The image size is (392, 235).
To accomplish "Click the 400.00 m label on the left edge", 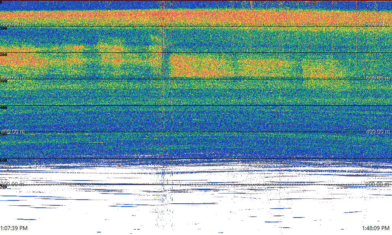I will tap(12, 131).
